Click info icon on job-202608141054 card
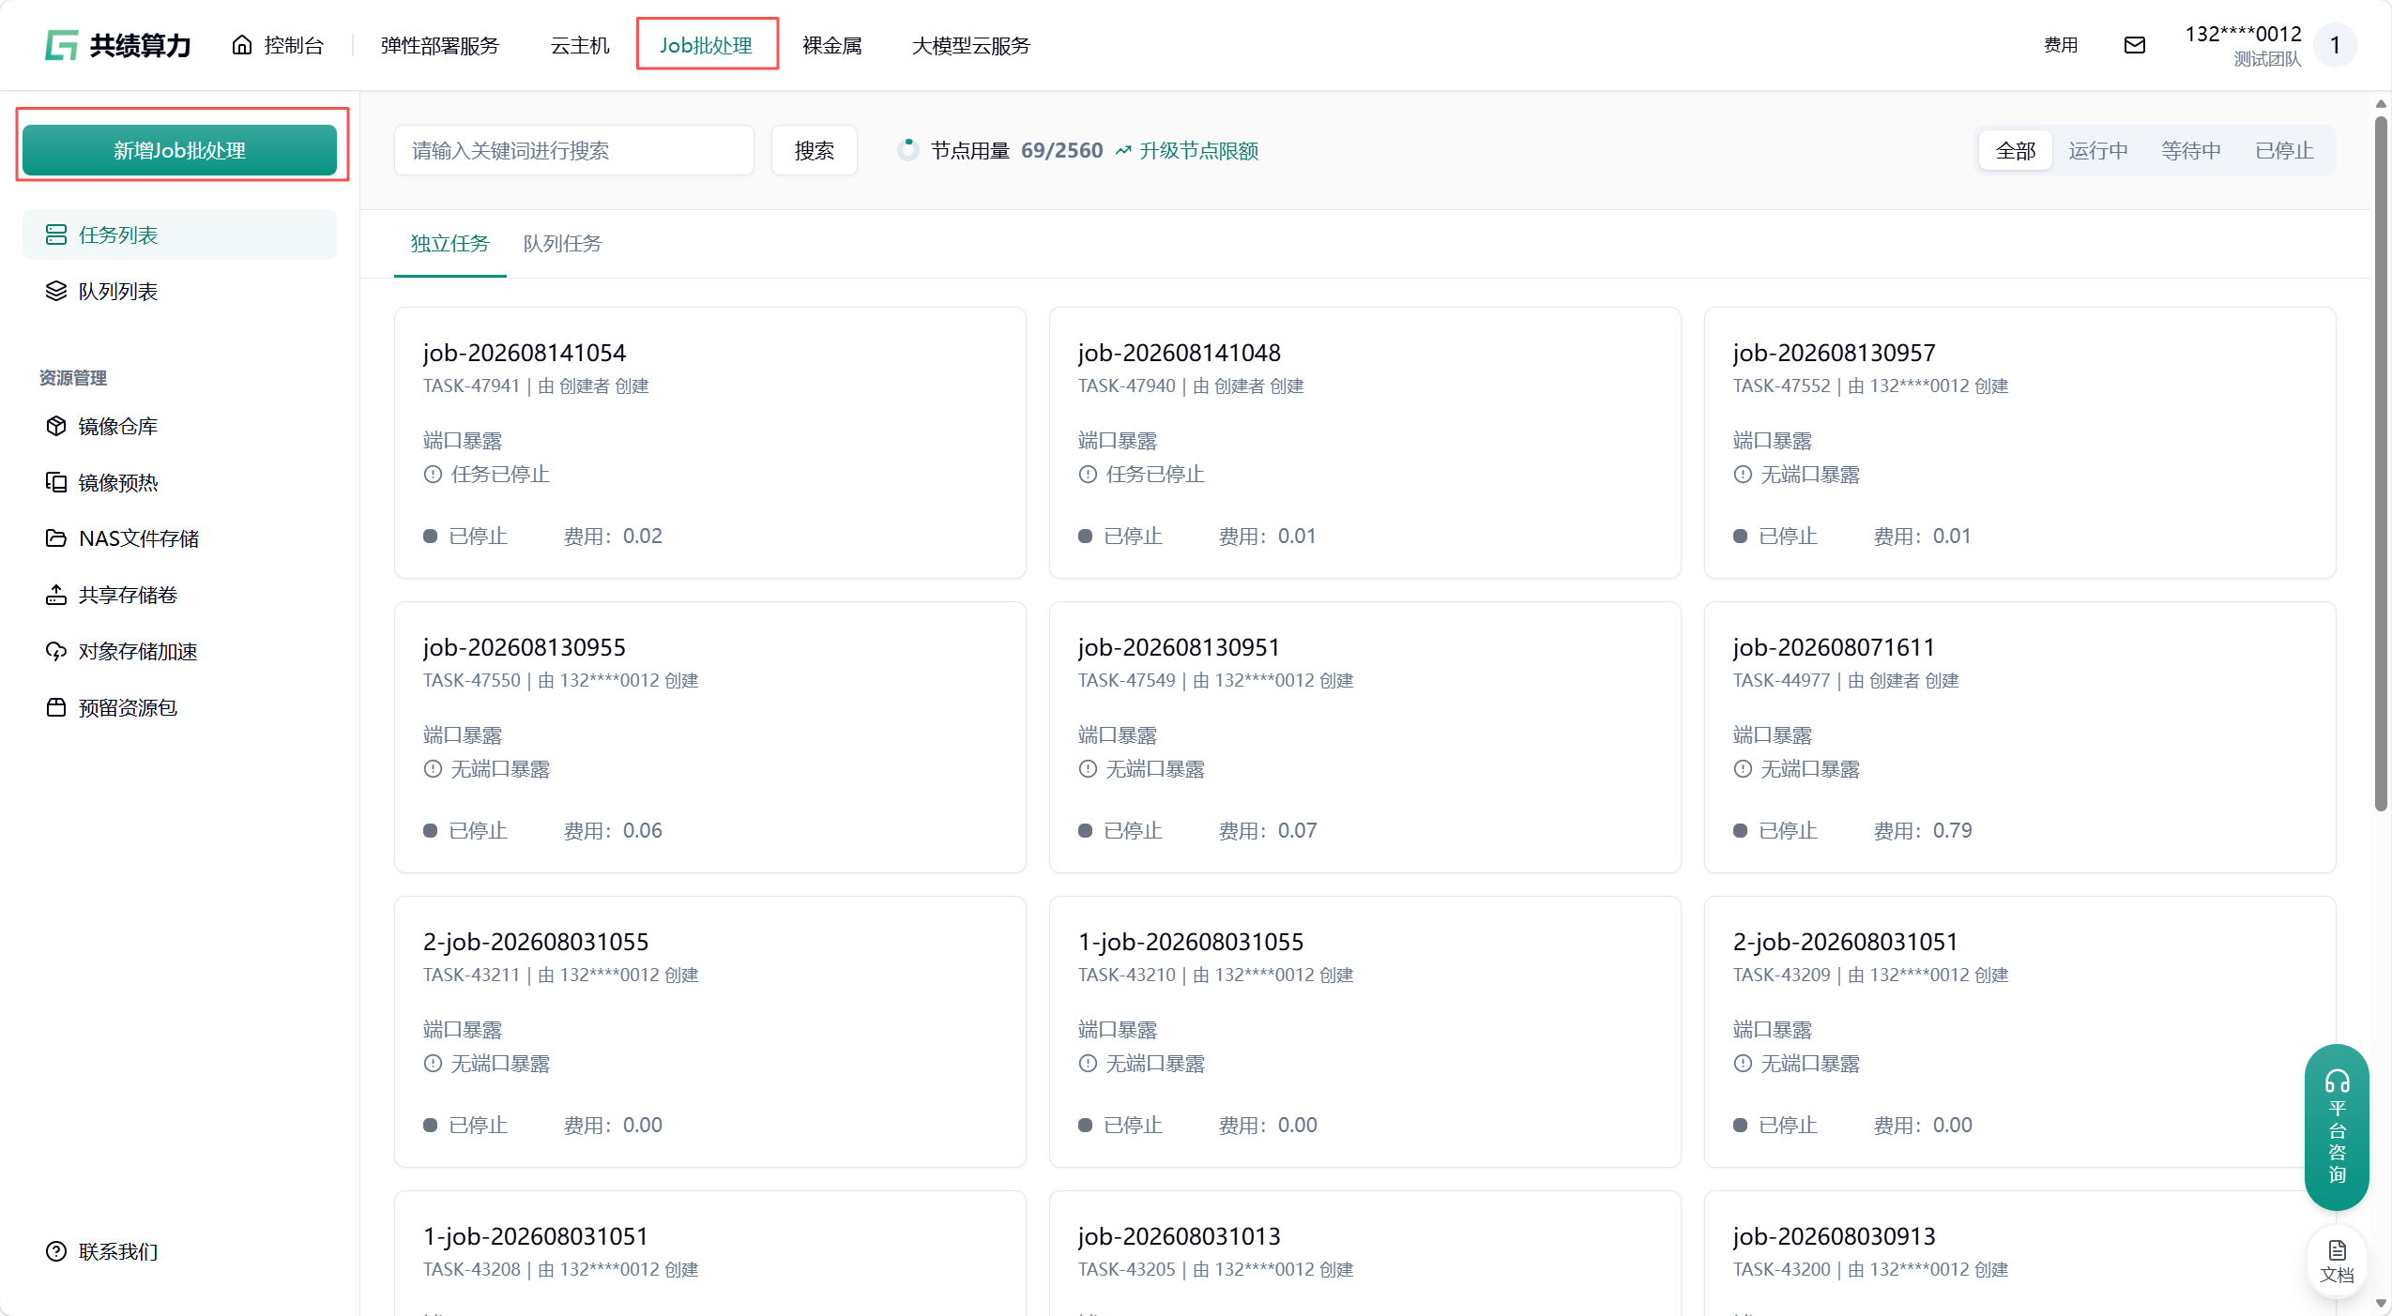The height and width of the screenshot is (1316, 2392). pos(433,475)
